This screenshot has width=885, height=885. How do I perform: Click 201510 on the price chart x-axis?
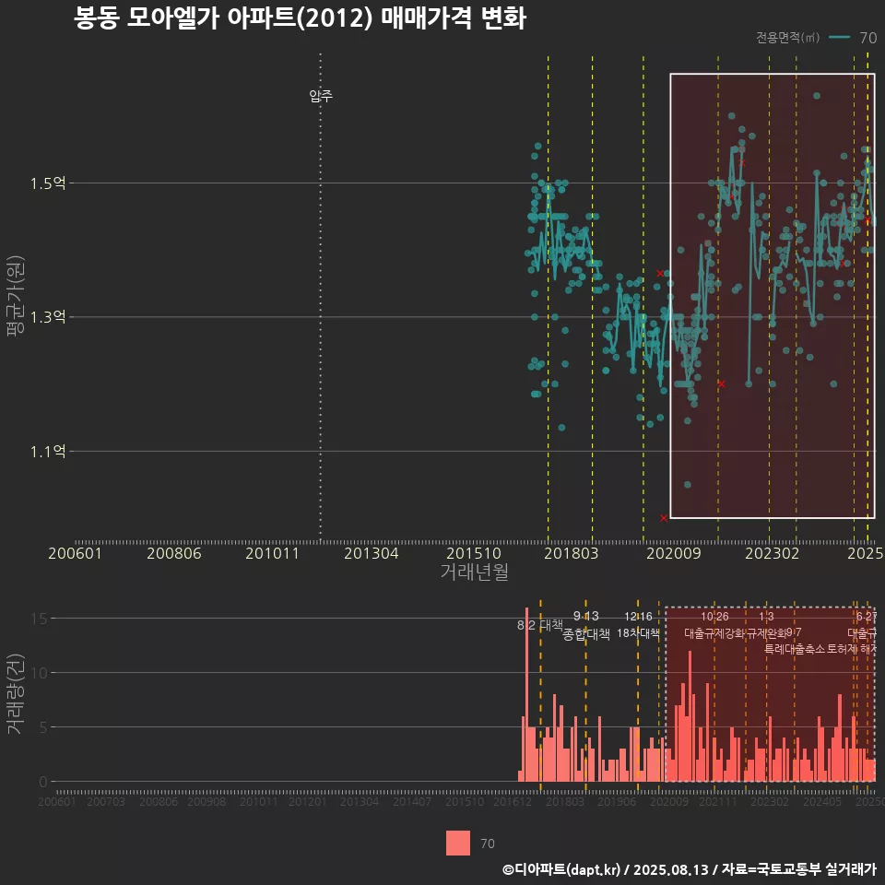point(474,553)
